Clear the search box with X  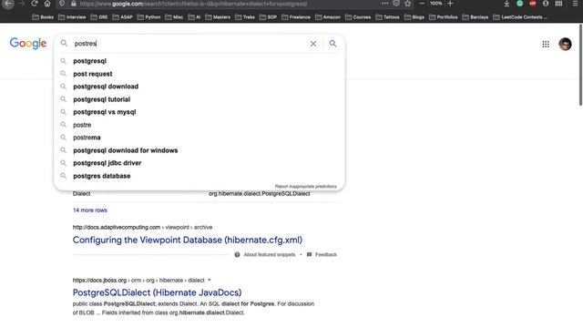click(313, 44)
